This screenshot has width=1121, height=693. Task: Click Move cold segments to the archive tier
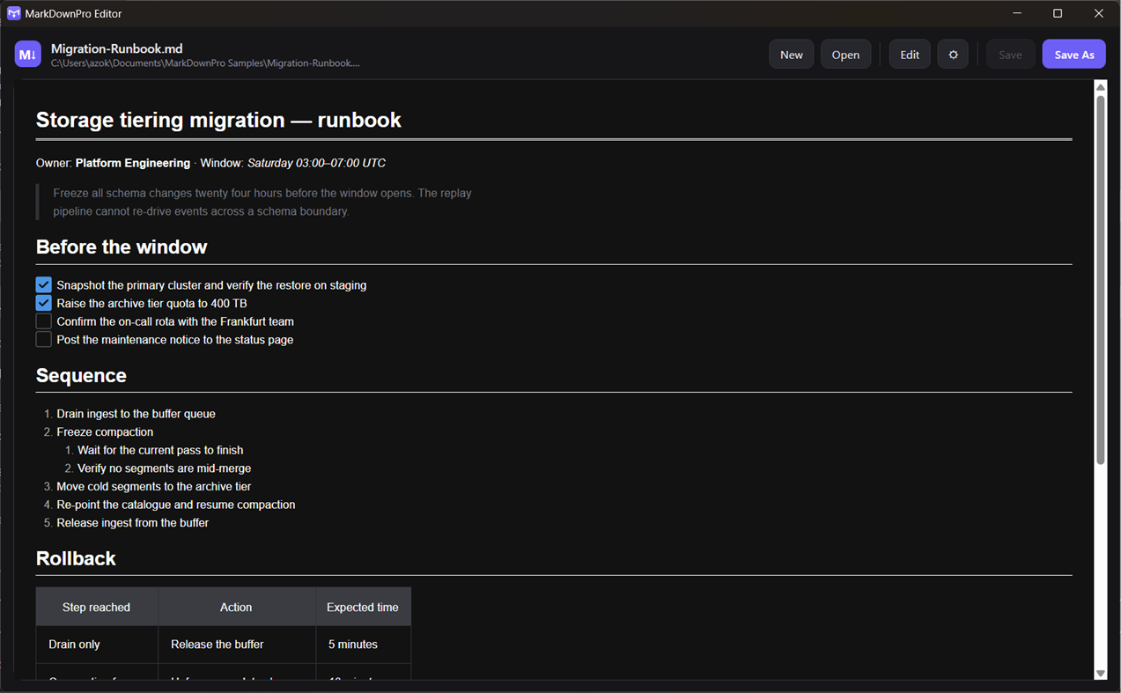154,486
